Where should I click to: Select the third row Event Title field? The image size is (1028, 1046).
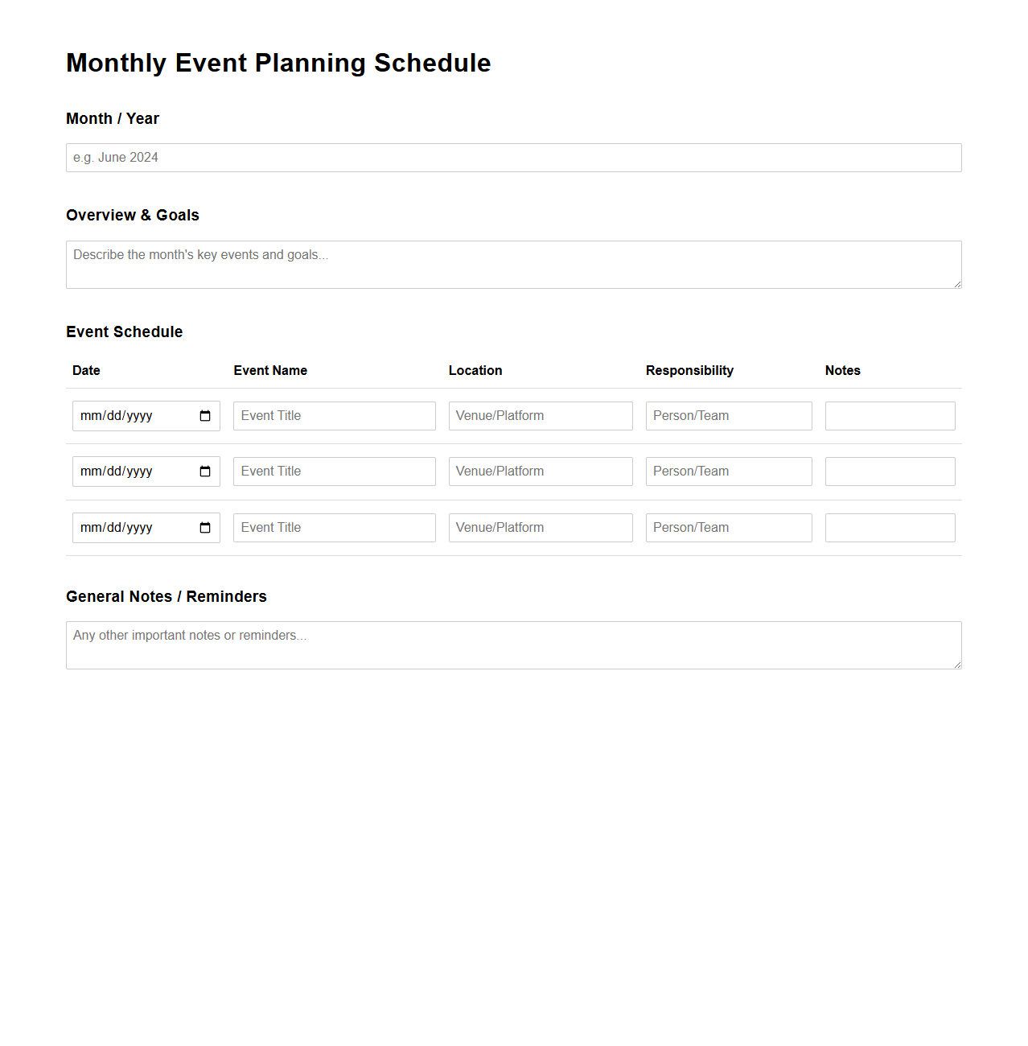point(334,527)
